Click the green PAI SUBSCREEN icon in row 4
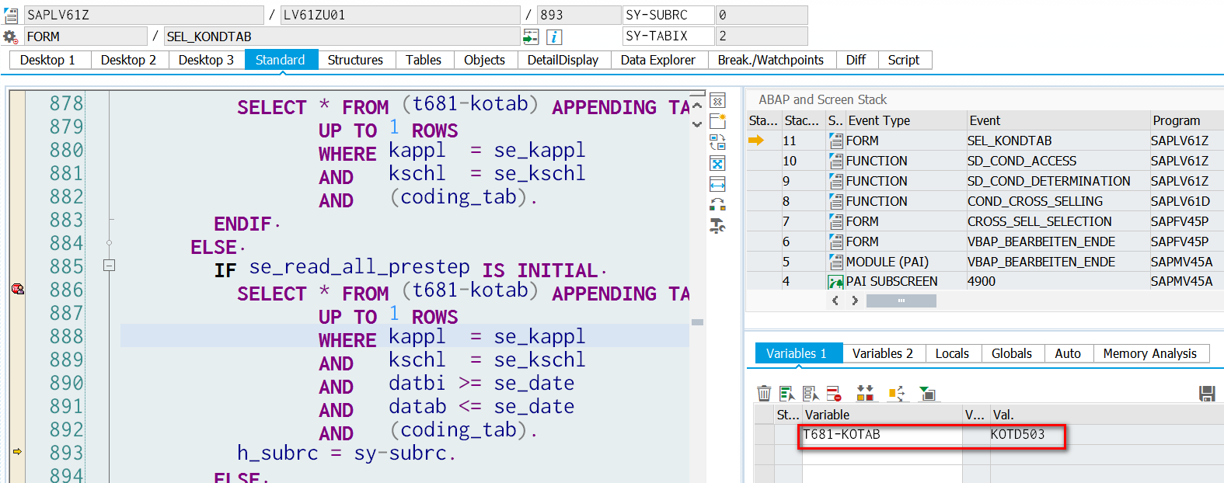Screen dimensions: 1224x483 click(836, 282)
